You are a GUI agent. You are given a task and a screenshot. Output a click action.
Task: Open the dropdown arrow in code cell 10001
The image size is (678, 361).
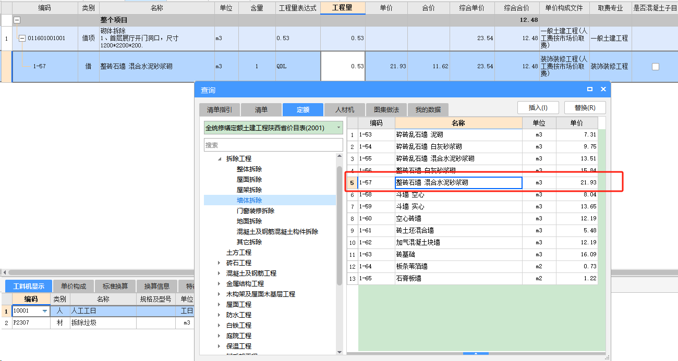point(45,311)
